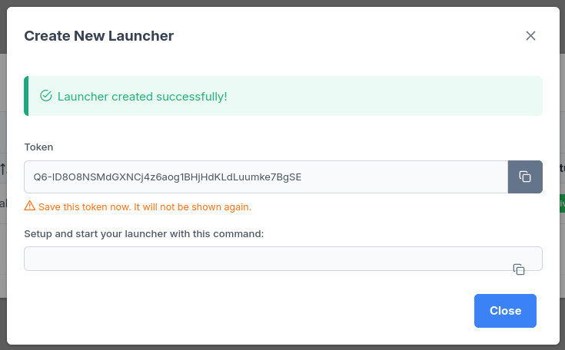Click the 'Save this token now' warning text
Image resolution: width=565 pixels, height=350 pixels.
145,207
